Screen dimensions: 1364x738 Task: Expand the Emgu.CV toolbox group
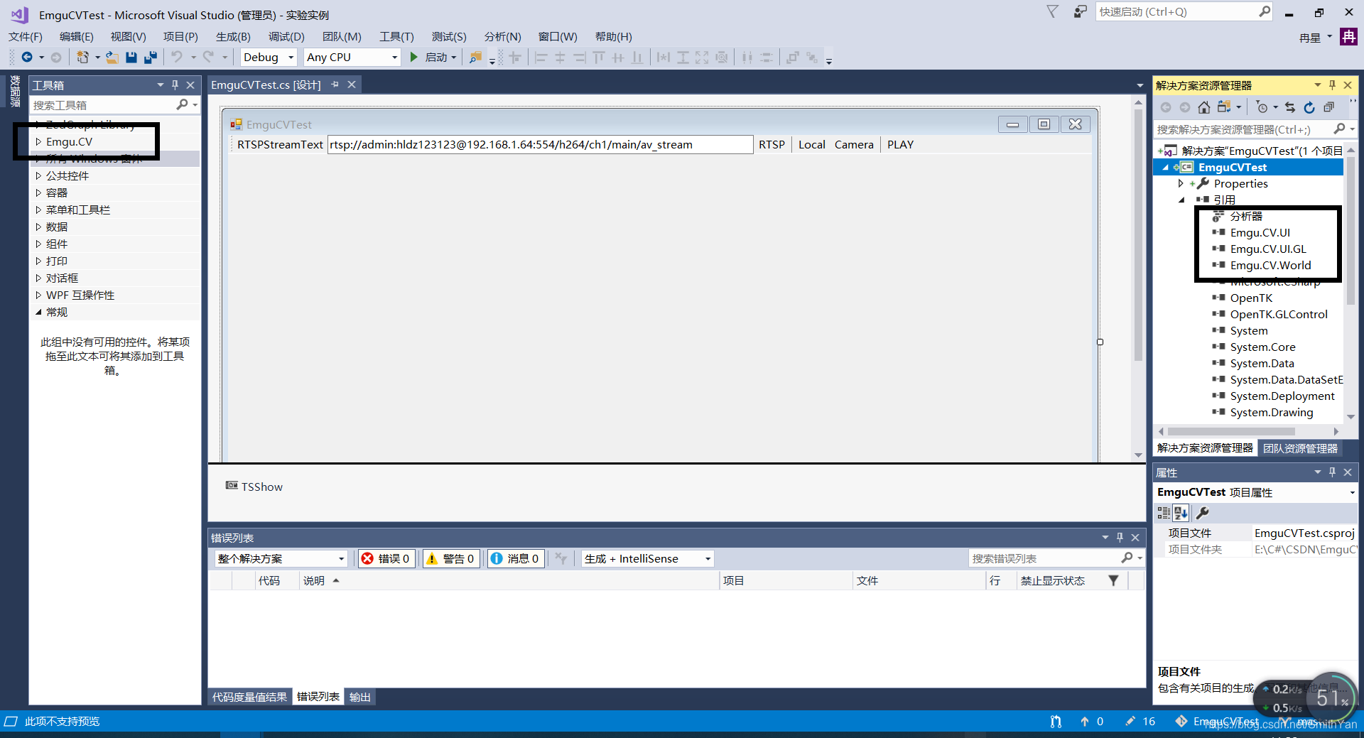tap(38, 142)
